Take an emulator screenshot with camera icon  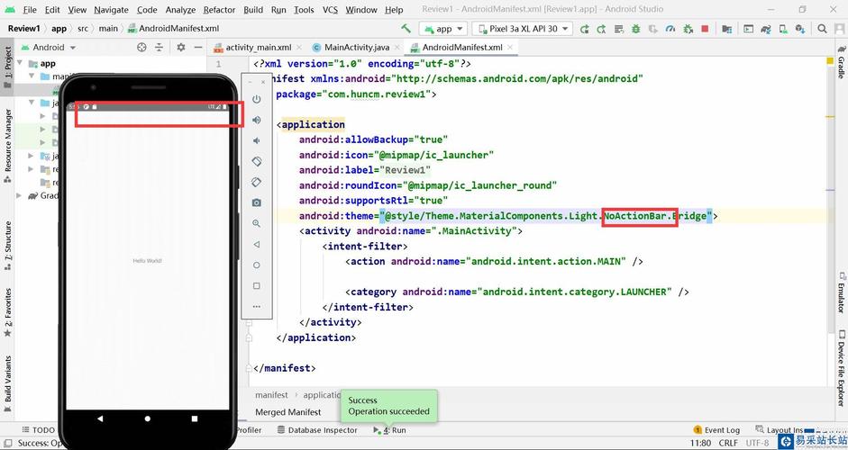tap(257, 202)
